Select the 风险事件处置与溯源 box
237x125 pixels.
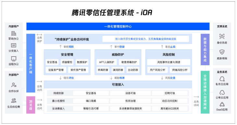click(x=169, y=62)
